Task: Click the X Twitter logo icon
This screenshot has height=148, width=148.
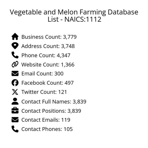Action: (x=15, y=92)
